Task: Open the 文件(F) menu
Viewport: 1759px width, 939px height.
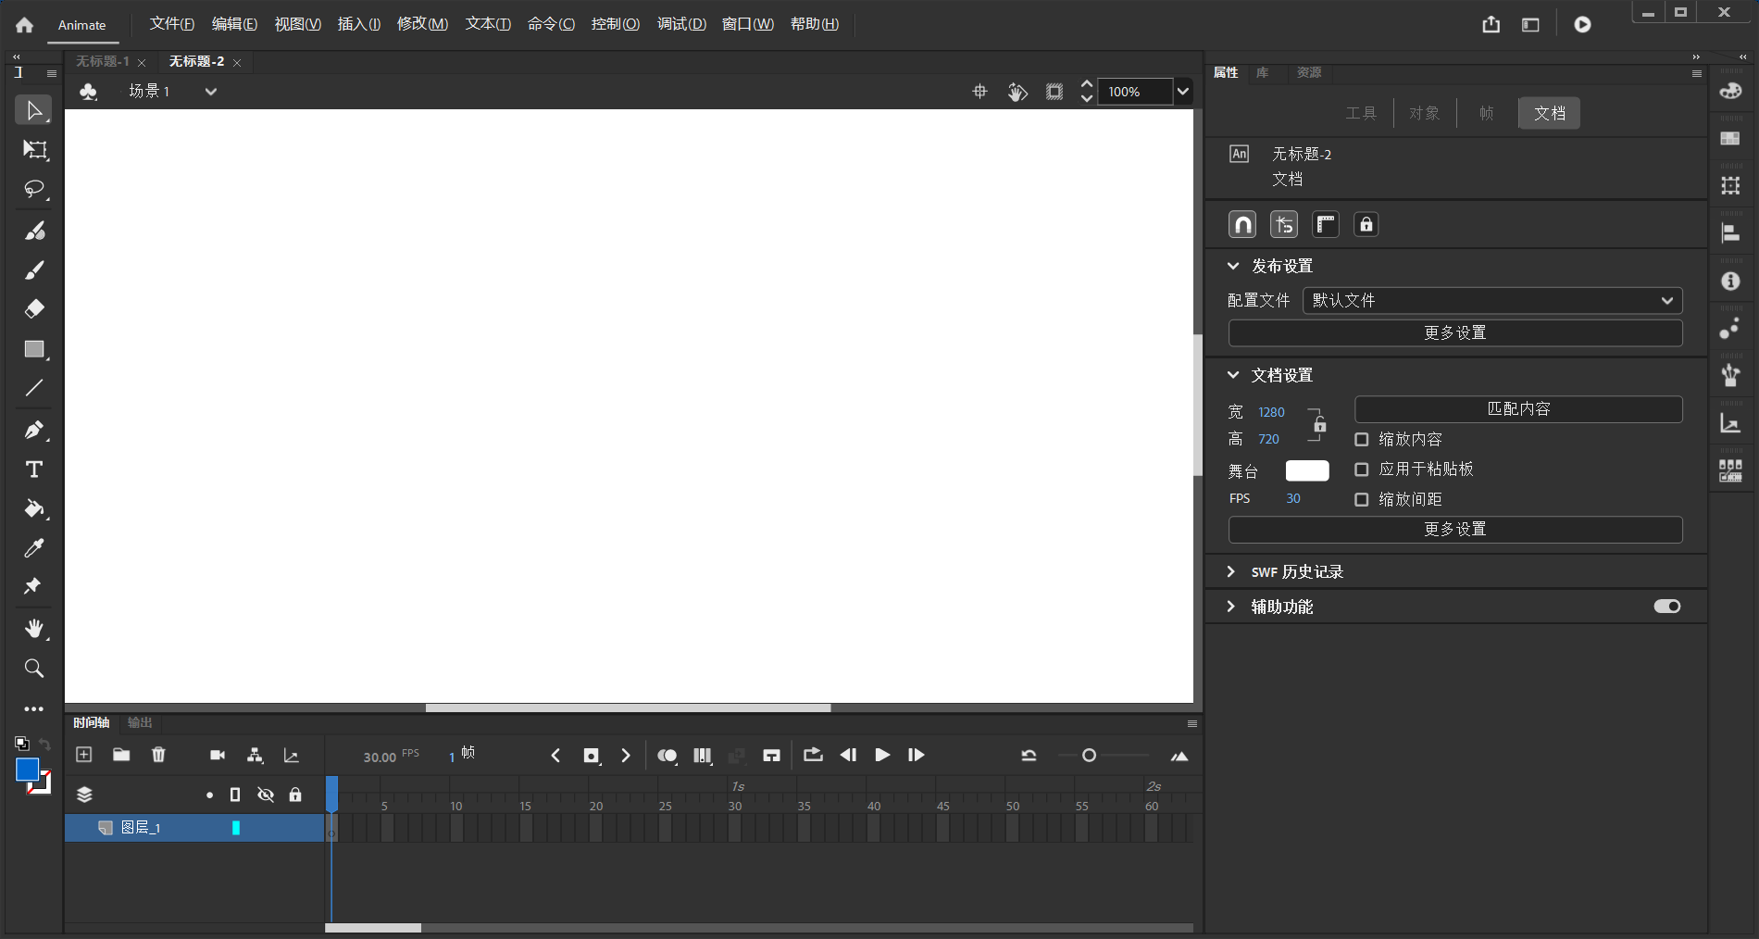Action: (x=172, y=24)
